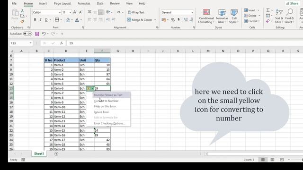Image resolution: width=303 pixels, height=170 pixels.
Task: Open Cell Styles dropdown
Action: click(234, 17)
